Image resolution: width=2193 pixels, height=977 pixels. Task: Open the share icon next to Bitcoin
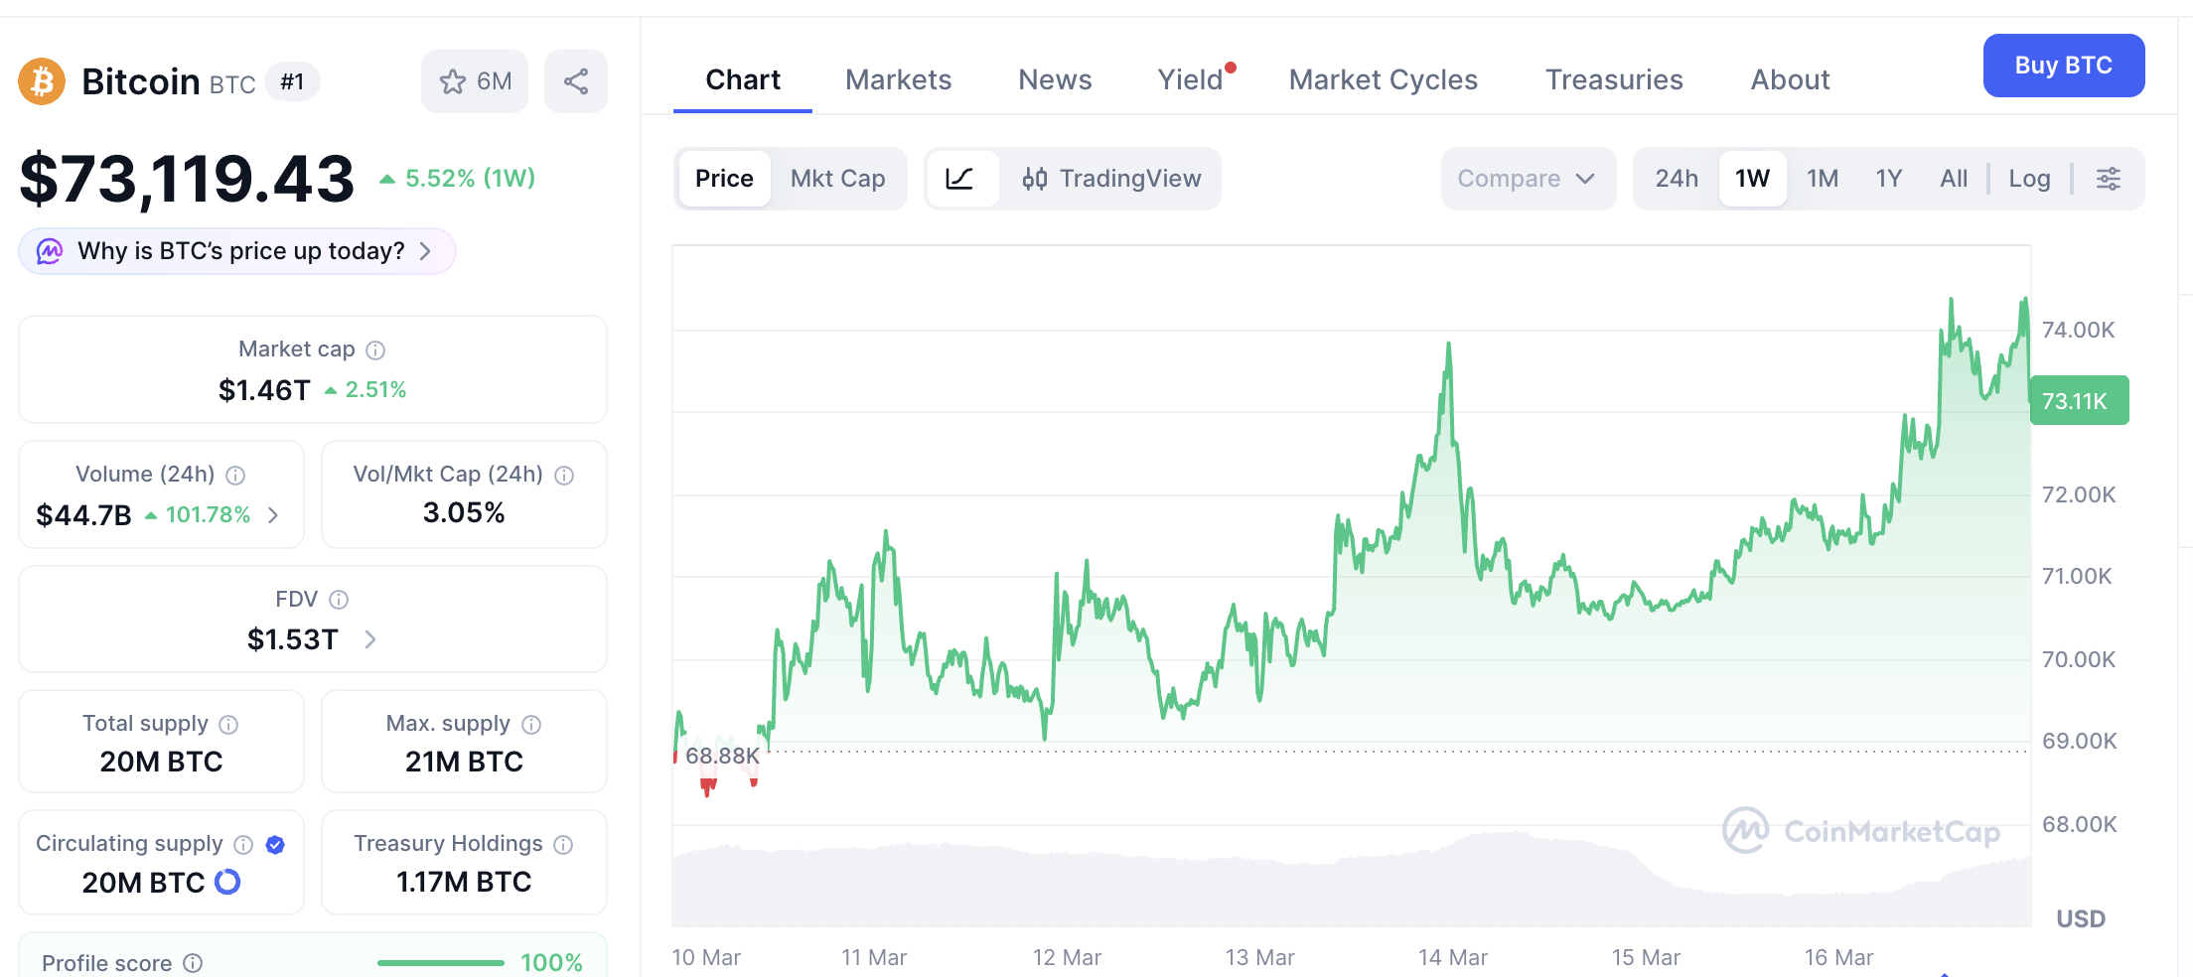[x=576, y=81]
